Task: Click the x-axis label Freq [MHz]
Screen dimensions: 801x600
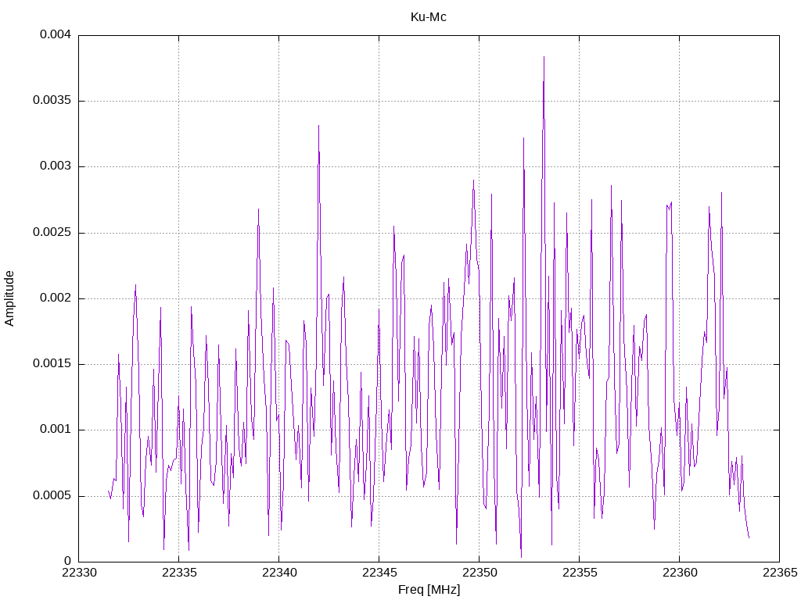Action: tap(429, 589)
